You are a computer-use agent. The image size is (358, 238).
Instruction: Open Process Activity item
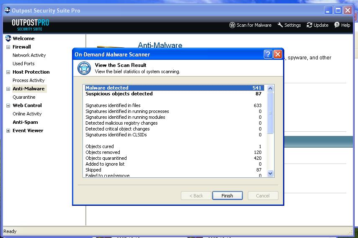(x=28, y=80)
